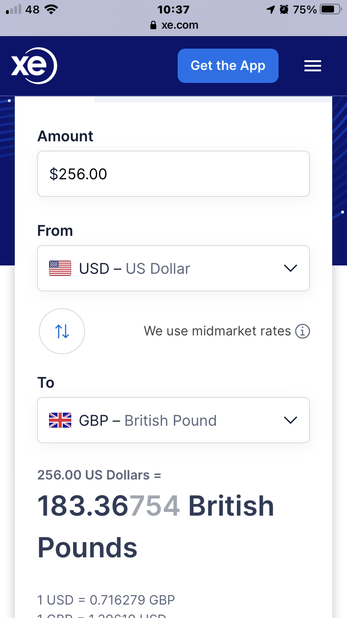Tap the location arrow status icon

coord(271,9)
